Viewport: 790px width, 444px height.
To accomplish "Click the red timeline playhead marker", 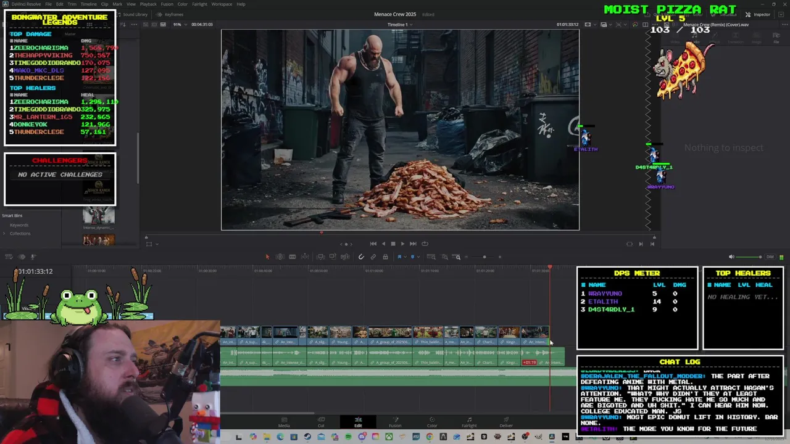I will pyautogui.click(x=550, y=268).
